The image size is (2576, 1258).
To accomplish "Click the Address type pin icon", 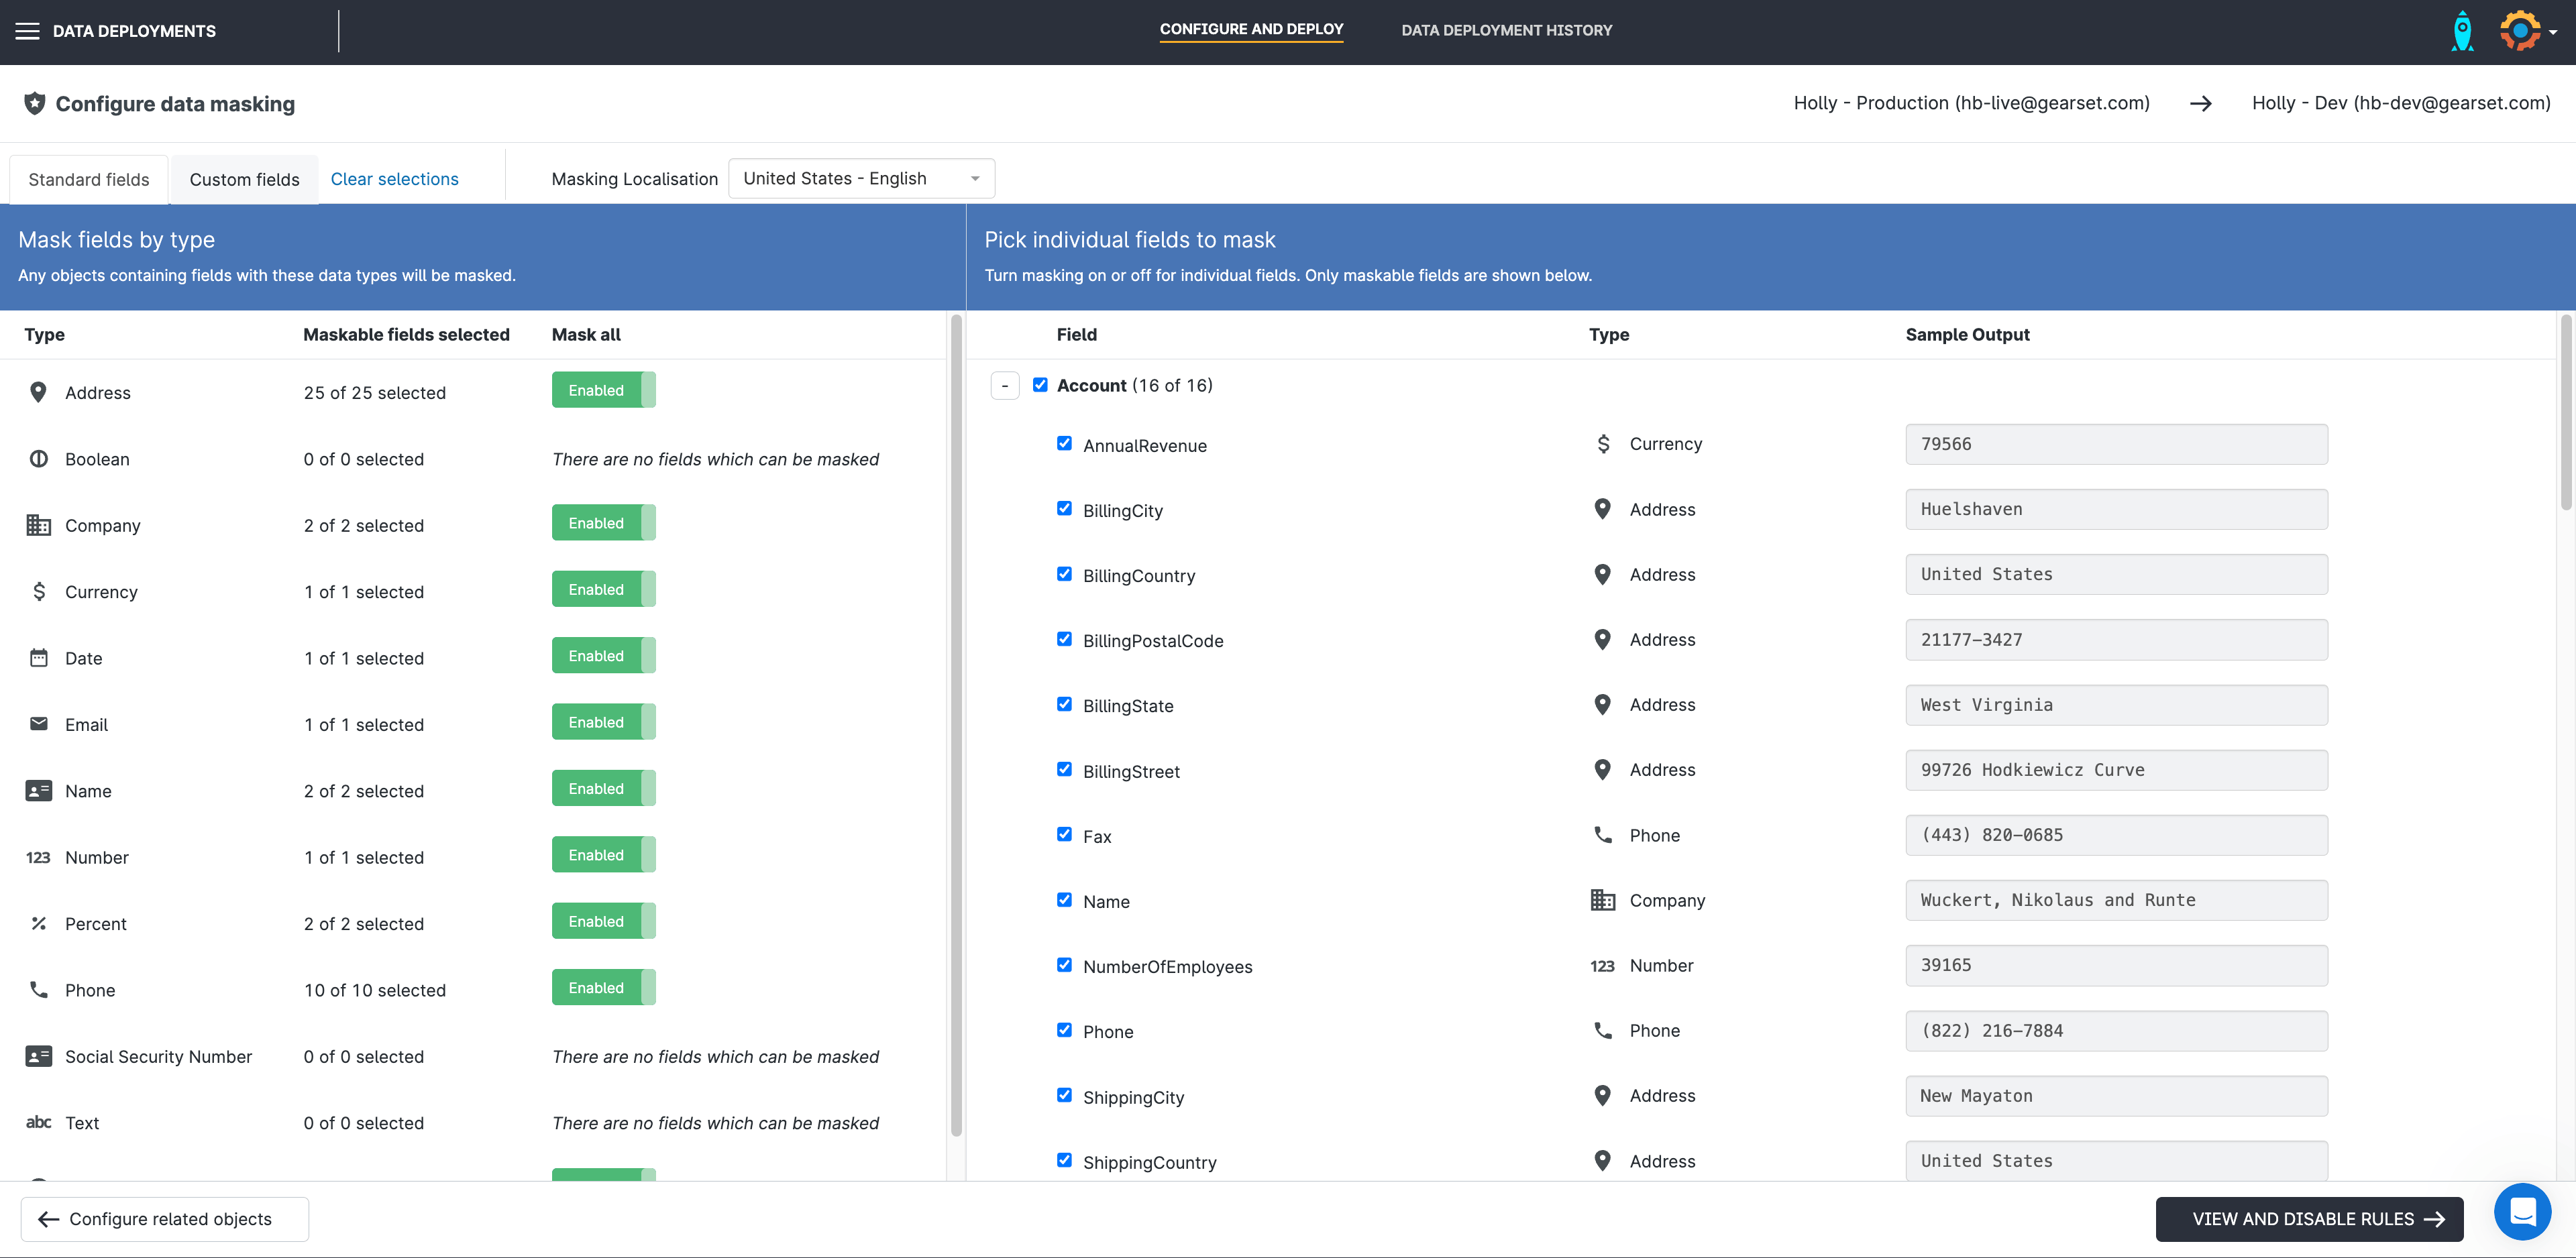I will [38, 392].
